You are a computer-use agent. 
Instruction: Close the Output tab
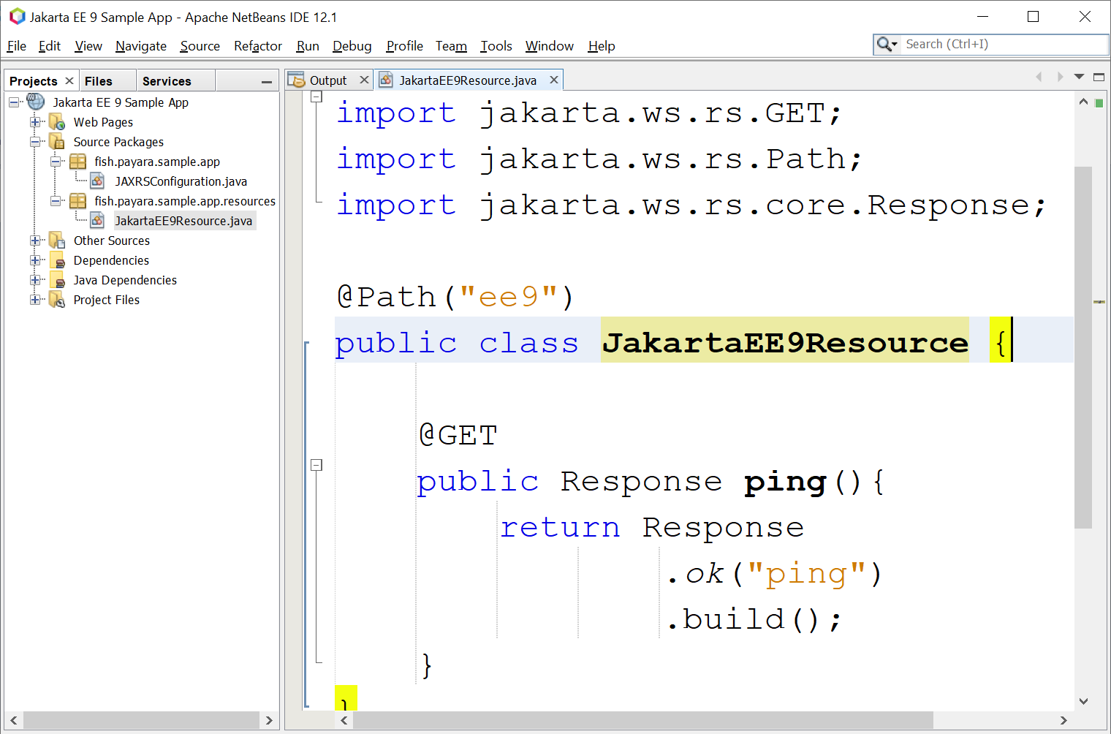[364, 80]
